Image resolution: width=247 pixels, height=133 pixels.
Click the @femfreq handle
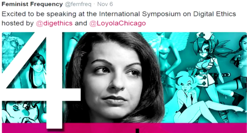(78, 4)
